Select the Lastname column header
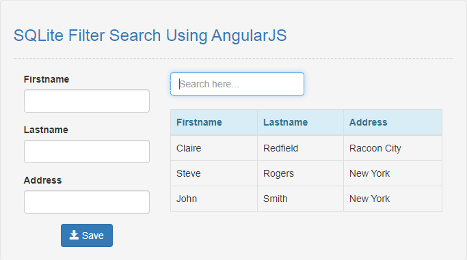 click(x=285, y=122)
